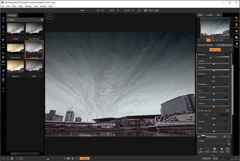Image resolution: width=240 pixels, height=161 pixels.
Task: Switch presets to grid view icon
Action: [42, 20]
